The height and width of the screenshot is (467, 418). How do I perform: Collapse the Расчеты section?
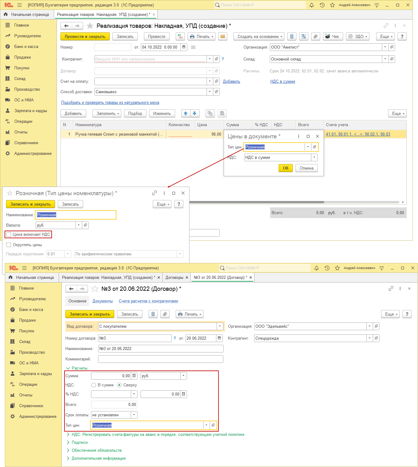(77, 368)
